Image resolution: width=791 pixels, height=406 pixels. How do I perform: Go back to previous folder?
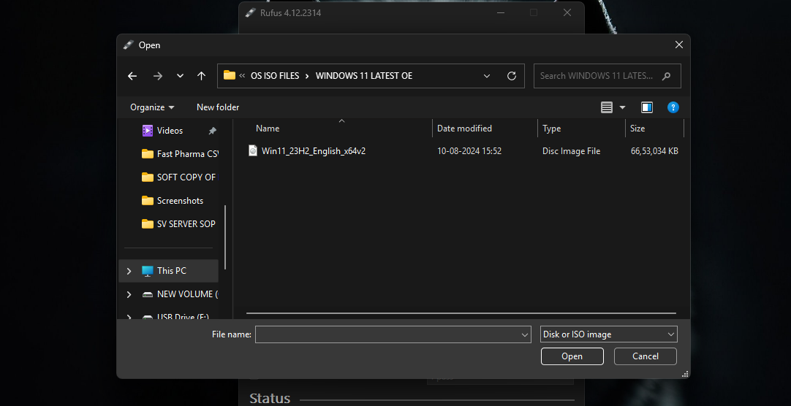132,76
